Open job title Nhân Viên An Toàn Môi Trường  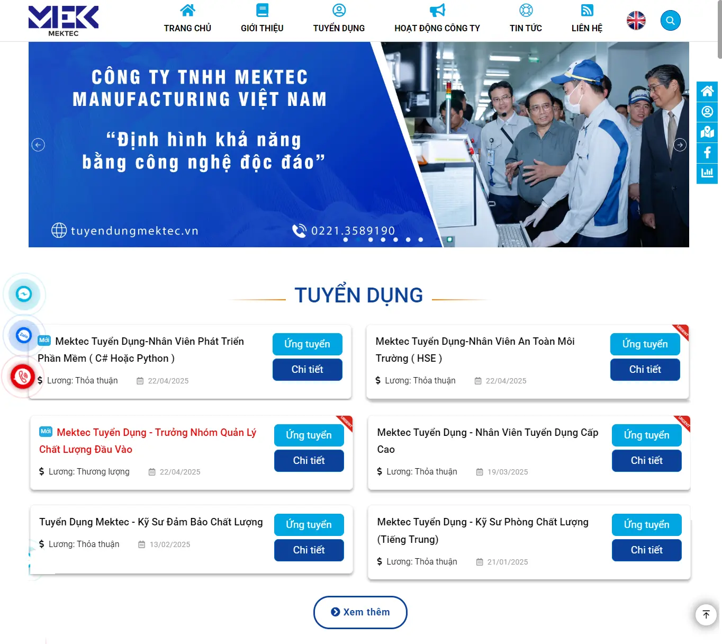tap(475, 350)
